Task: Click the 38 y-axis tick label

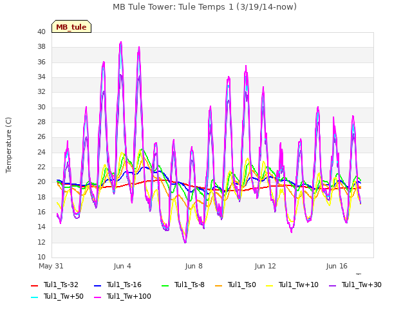Action: [41, 47]
